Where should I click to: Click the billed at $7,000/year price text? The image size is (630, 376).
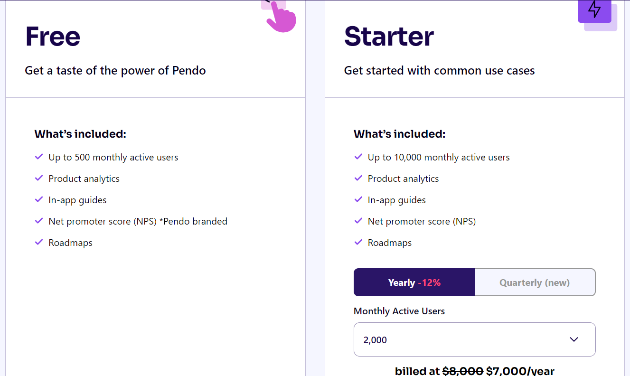(x=474, y=371)
